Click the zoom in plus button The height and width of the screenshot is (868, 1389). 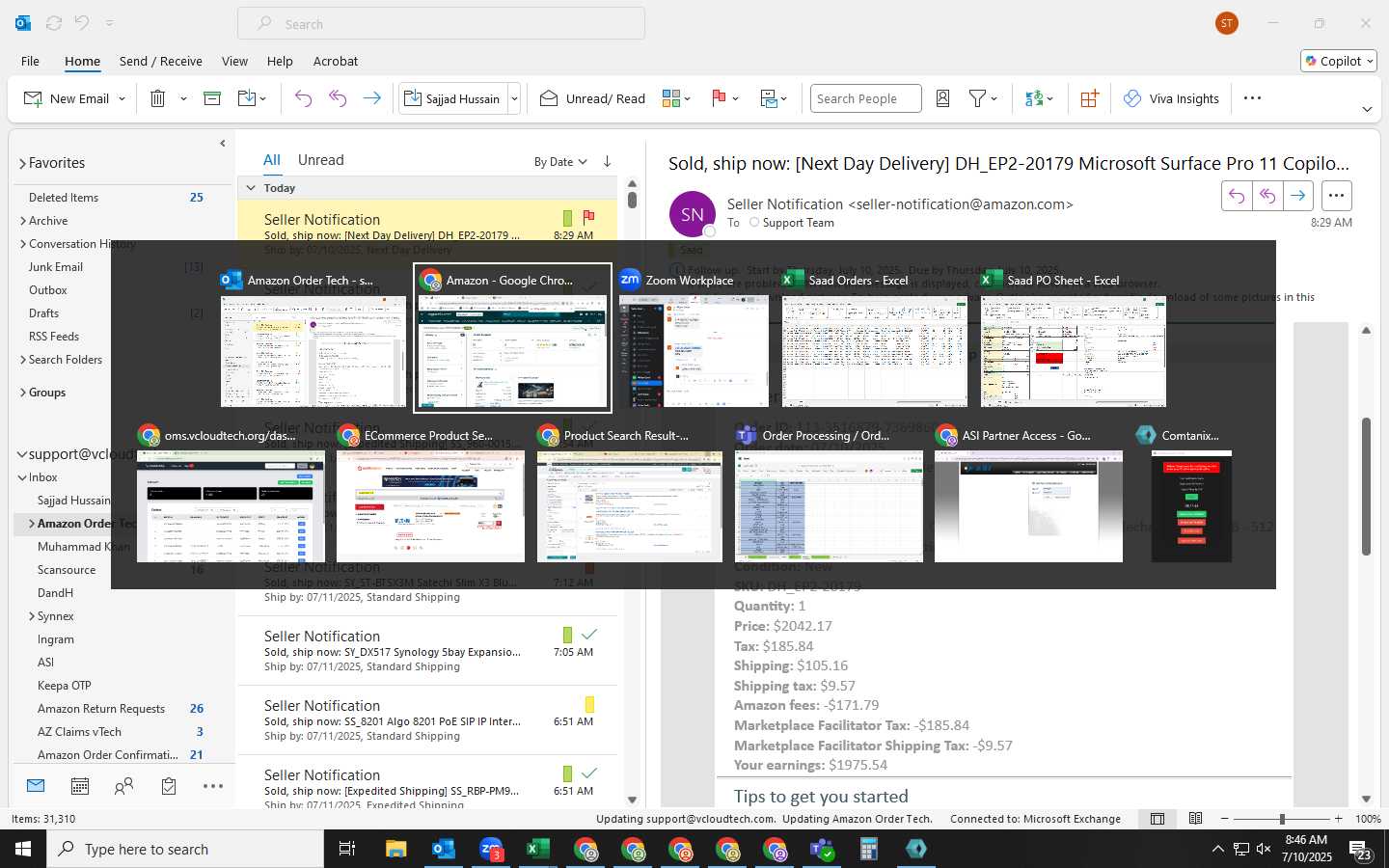[x=1338, y=819]
